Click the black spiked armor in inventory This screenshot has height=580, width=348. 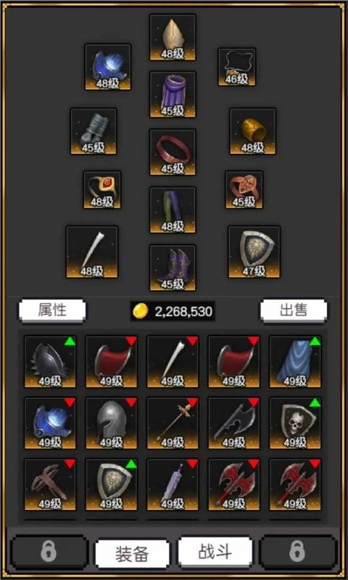tap(50, 361)
